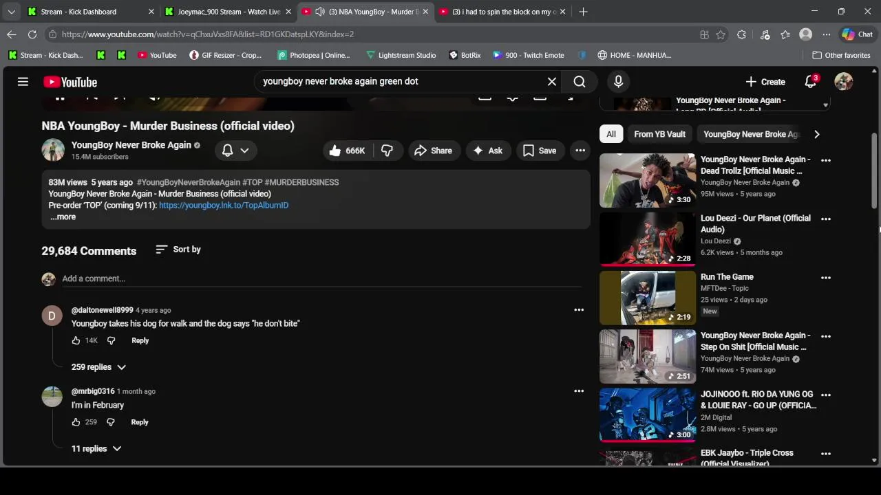Open menu for EBK Jaaybo Triple Cross
Viewport: 881px width, 495px height.
(x=826, y=454)
